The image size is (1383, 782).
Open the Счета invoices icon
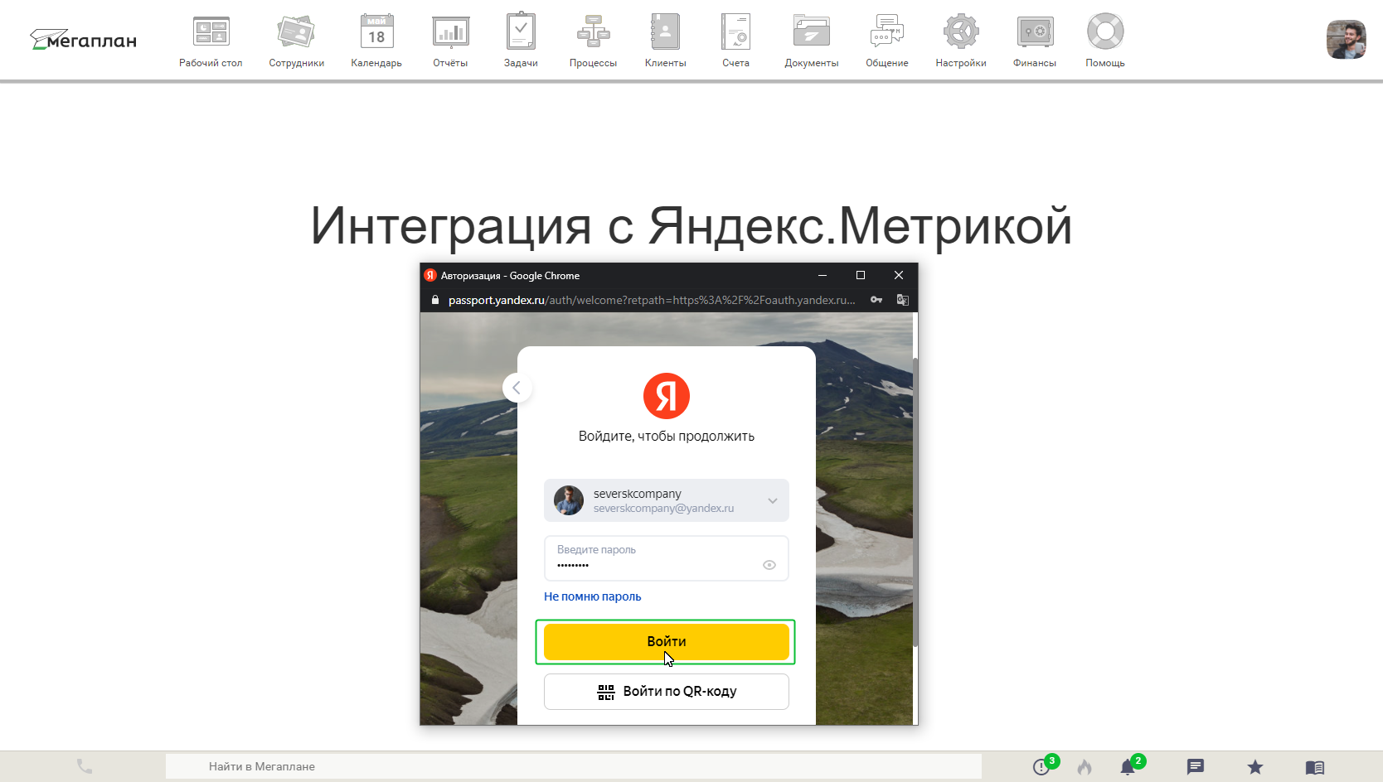point(735,32)
